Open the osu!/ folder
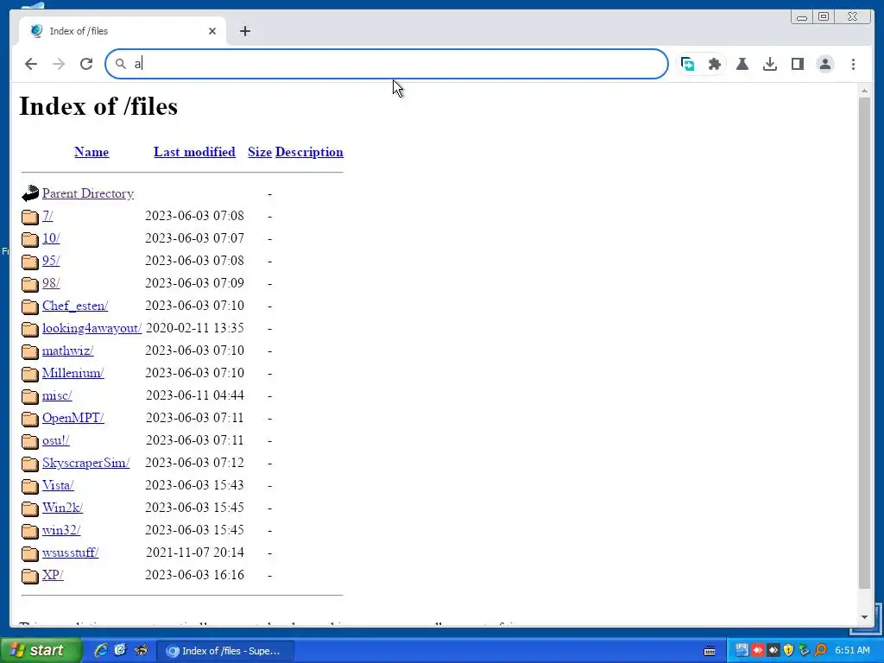 (56, 440)
